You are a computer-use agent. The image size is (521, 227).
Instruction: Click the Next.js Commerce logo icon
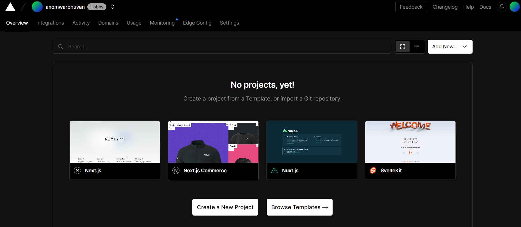(176, 171)
